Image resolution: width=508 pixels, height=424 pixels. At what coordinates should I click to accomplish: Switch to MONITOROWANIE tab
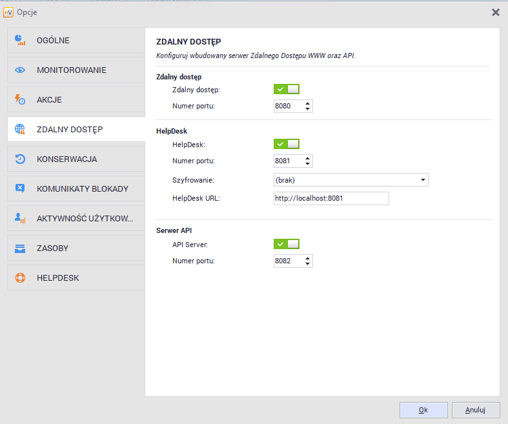click(76, 70)
